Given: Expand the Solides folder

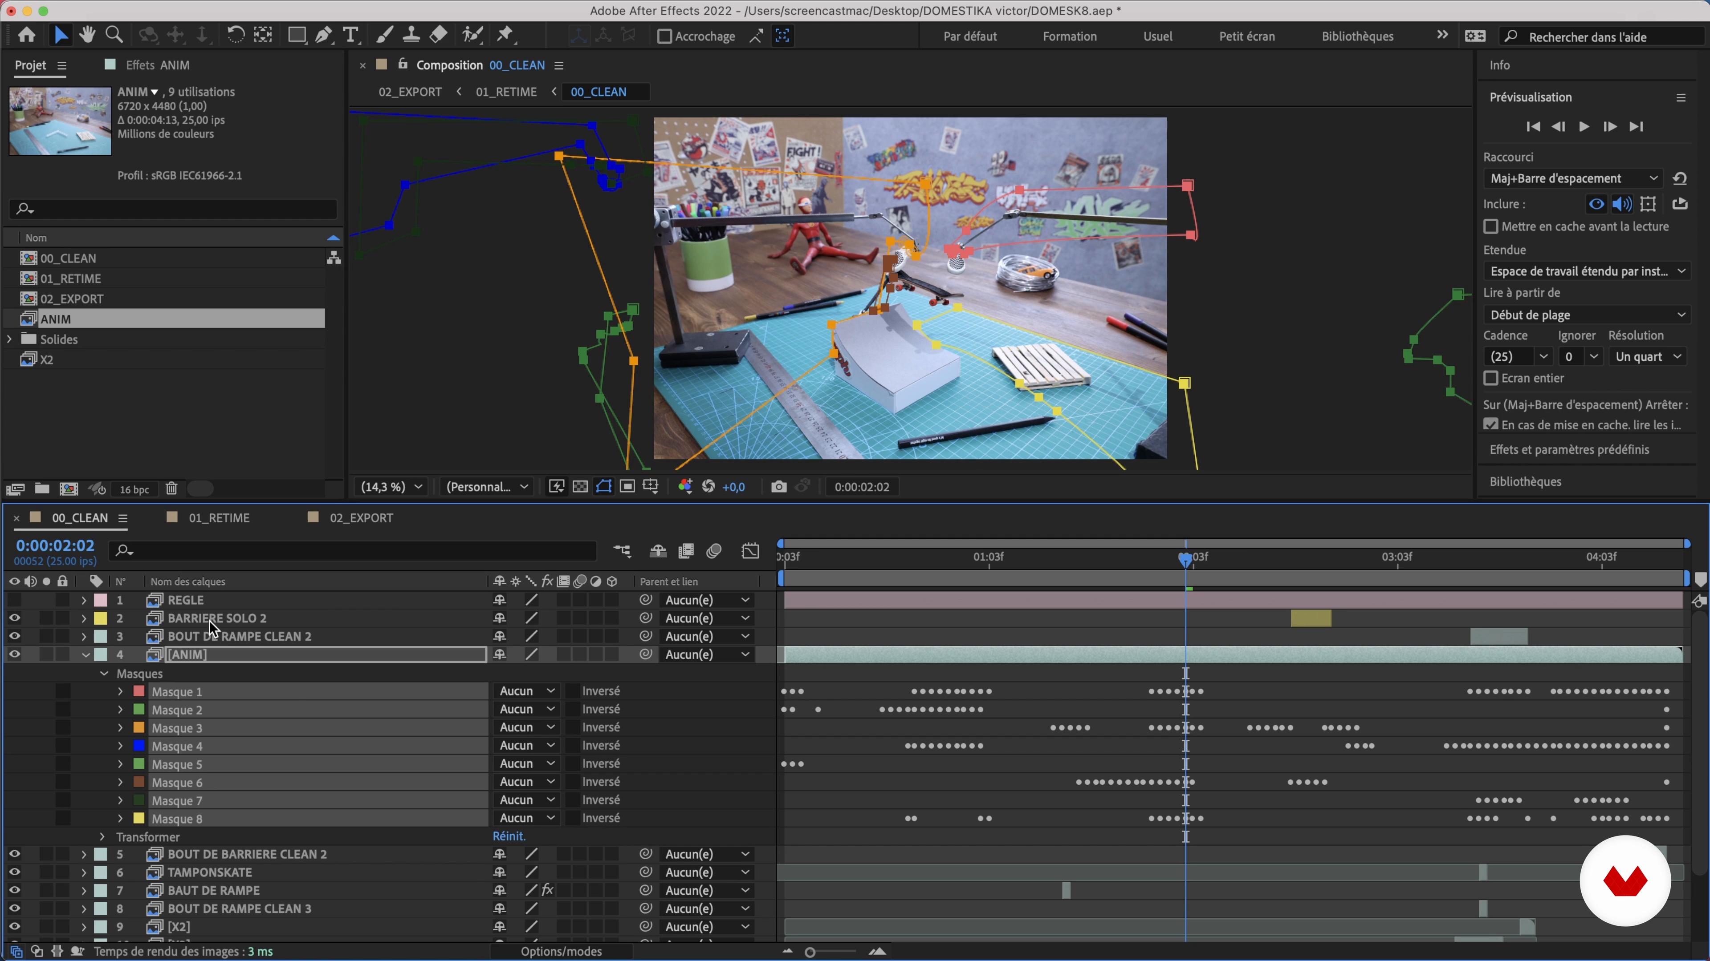Looking at the screenshot, I should pos(9,339).
